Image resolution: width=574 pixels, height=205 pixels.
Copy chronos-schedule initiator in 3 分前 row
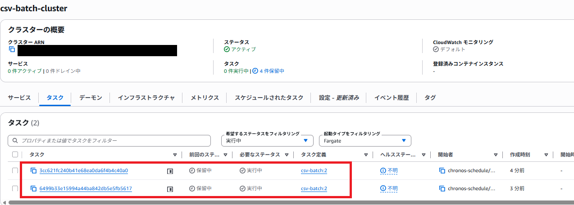point(442,188)
